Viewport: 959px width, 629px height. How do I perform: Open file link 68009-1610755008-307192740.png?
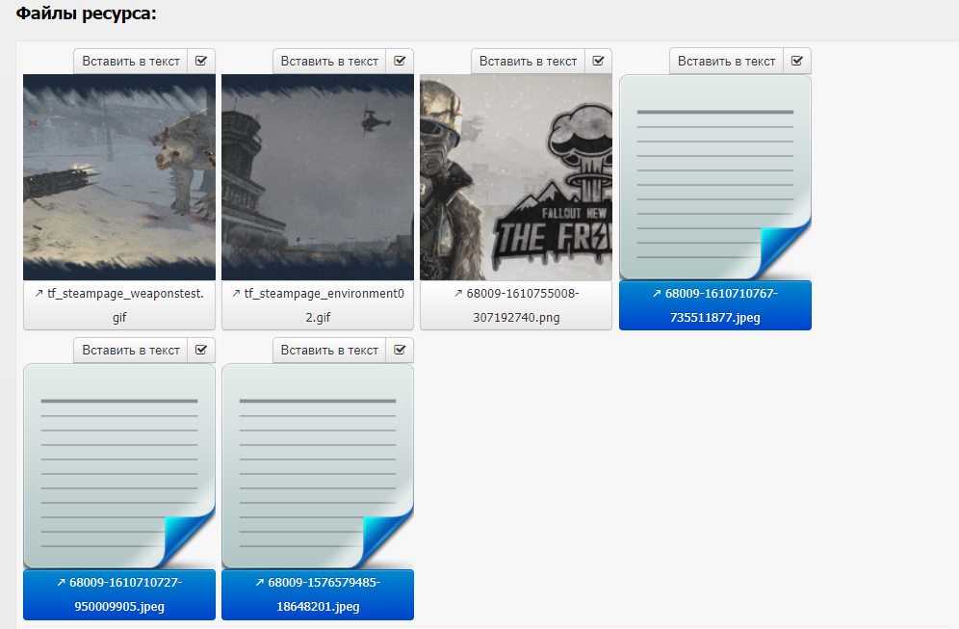(x=516, y=305)
